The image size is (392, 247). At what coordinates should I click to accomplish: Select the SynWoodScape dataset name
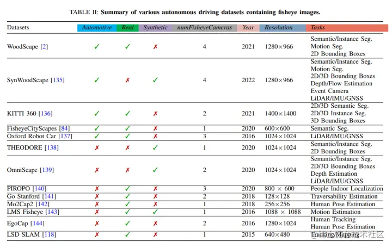pos(28,80)
